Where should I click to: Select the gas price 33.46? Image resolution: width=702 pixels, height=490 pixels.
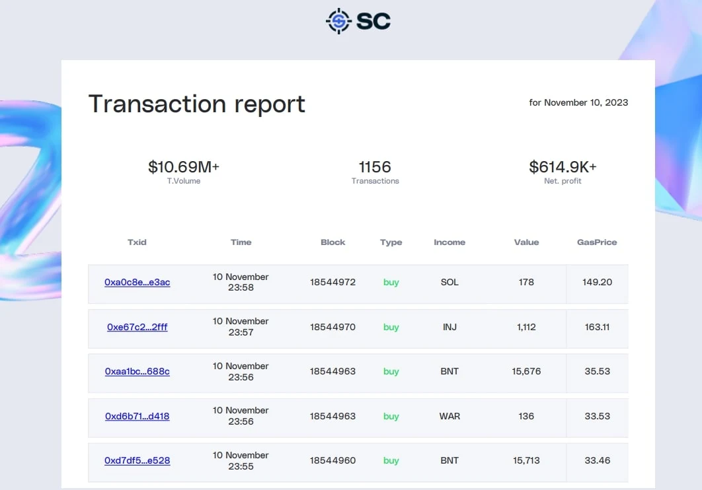coord(598,460)
